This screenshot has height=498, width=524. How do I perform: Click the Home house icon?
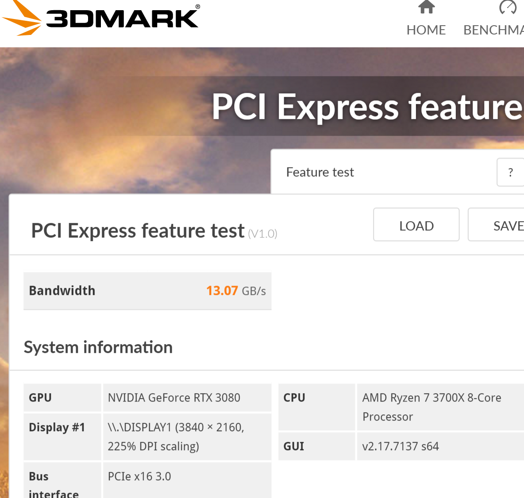tap(427, 7)
